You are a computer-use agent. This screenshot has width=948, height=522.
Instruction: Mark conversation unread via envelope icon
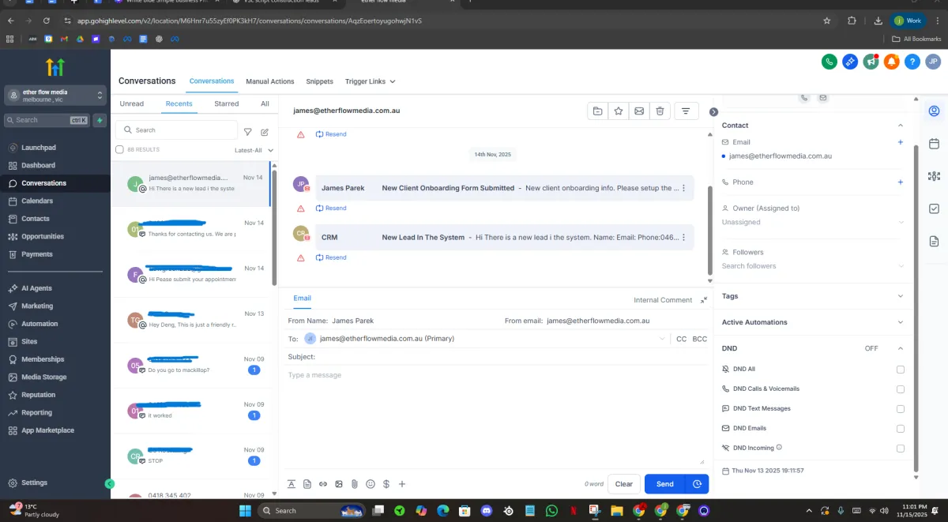[639, 111]
